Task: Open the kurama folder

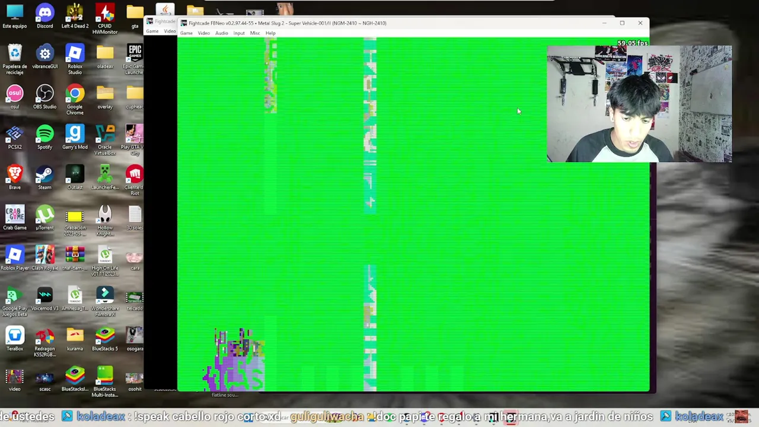Action: [x=75, y=339]
